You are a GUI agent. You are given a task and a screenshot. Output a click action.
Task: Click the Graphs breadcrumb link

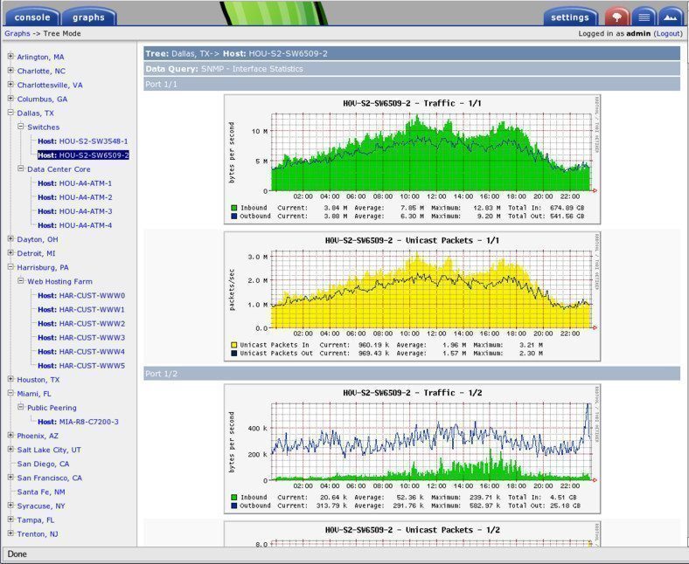pyautogui.click(x=17, y=33)
